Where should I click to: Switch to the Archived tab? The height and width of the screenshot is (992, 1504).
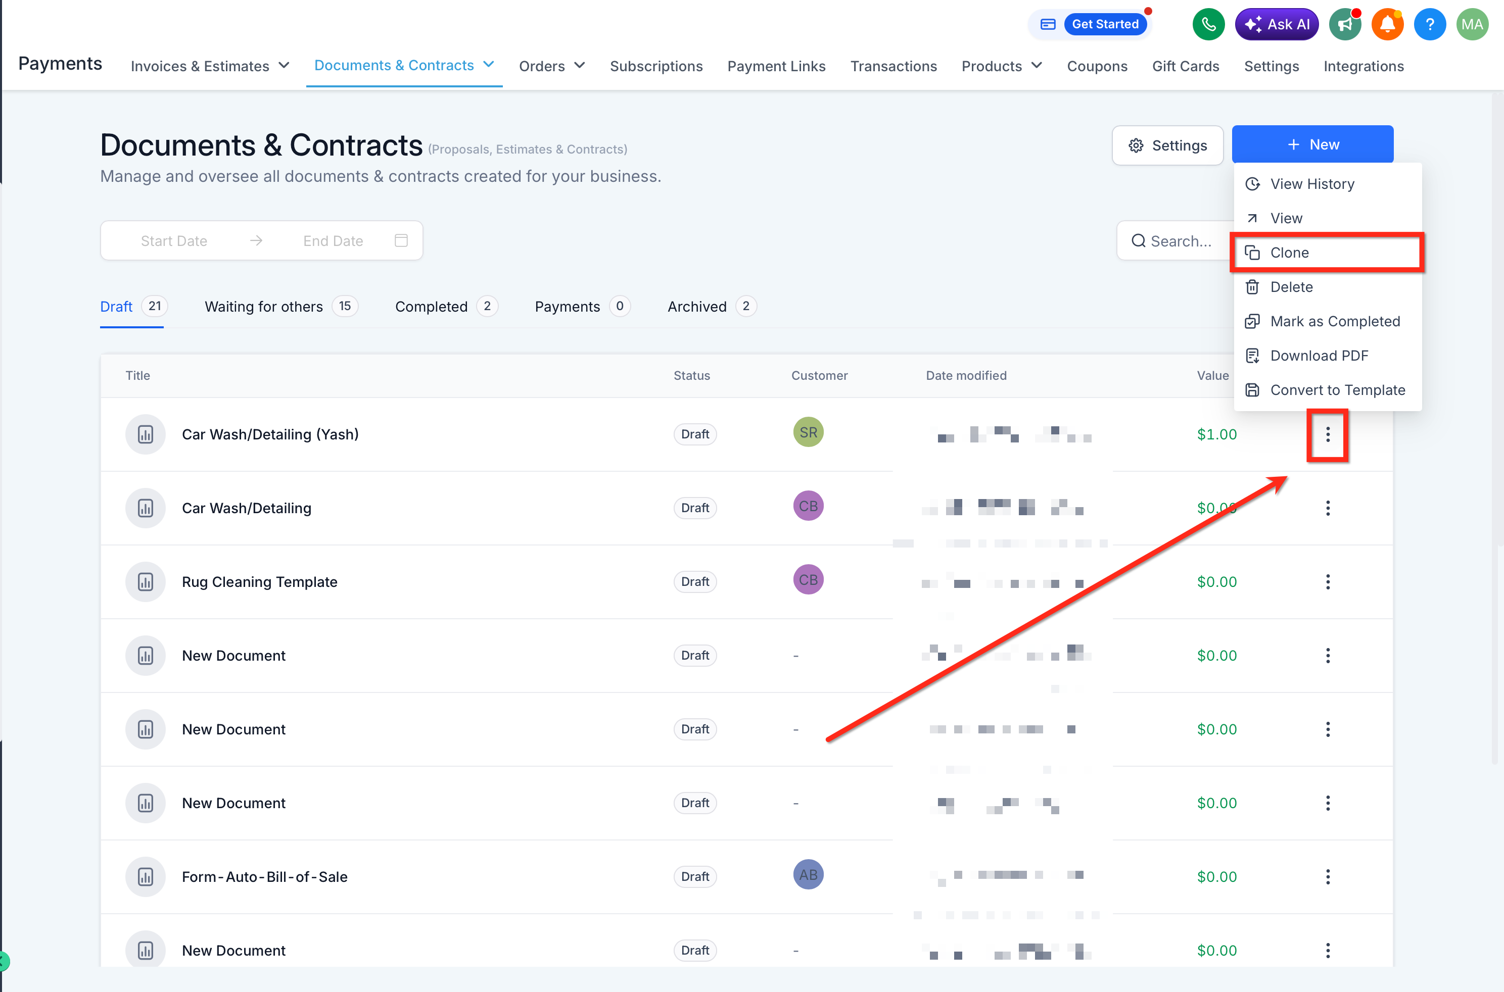click(712, 307)
